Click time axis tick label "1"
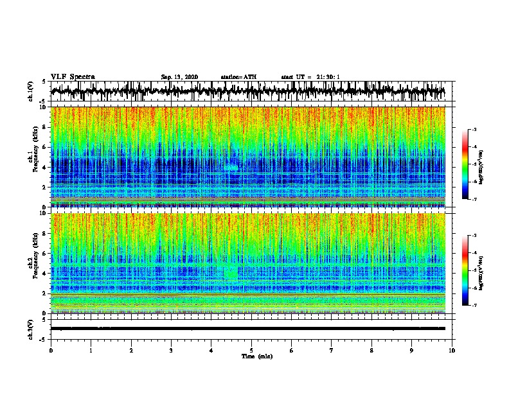 click(91, 351)
